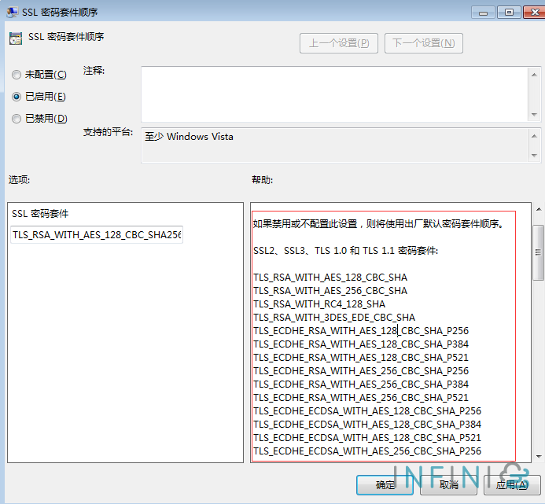The height and width of the screenshot is (504, 545).
Task: Click the 下一个设置(N) button
Action: tap(423, 43)
